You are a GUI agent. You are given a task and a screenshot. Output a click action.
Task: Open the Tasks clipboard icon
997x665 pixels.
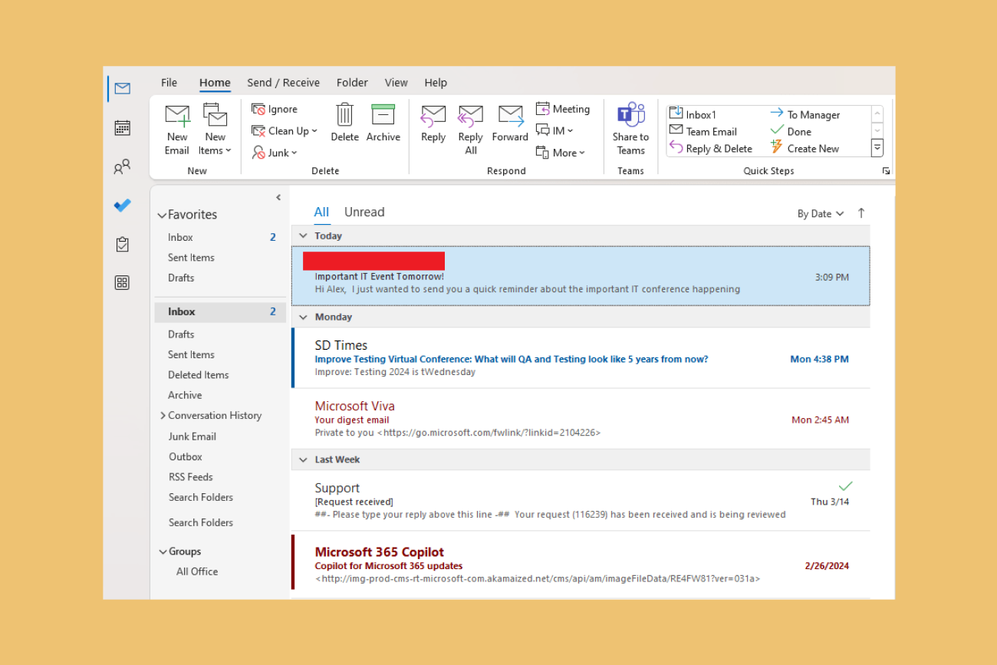click(x=122, y=244)
